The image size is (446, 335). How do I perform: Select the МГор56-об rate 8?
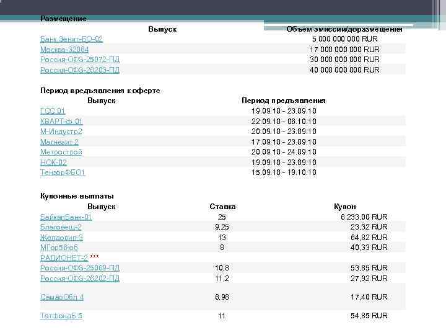click(x=222, y=248)
